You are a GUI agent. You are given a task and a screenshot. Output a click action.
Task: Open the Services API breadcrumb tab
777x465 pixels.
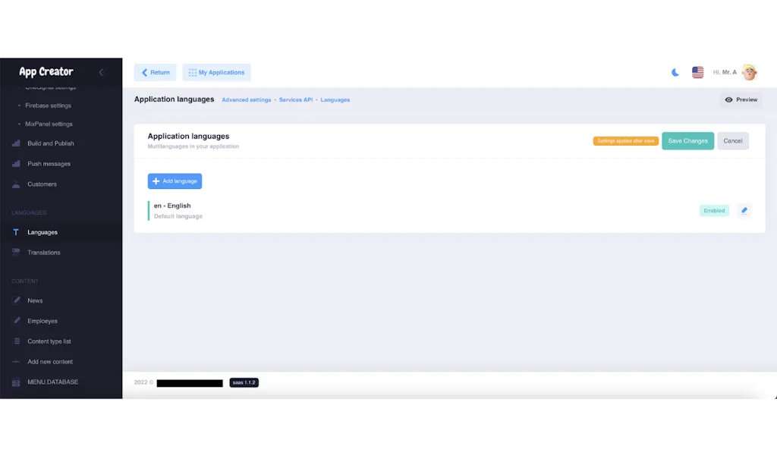[295, 99]
